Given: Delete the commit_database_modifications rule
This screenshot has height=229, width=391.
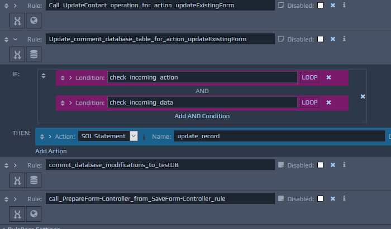Looking at the screenshot, I should [333, 165].
